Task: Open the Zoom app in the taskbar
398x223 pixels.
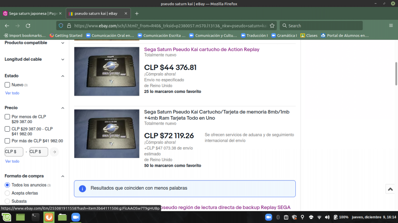Action: [75, 217]
